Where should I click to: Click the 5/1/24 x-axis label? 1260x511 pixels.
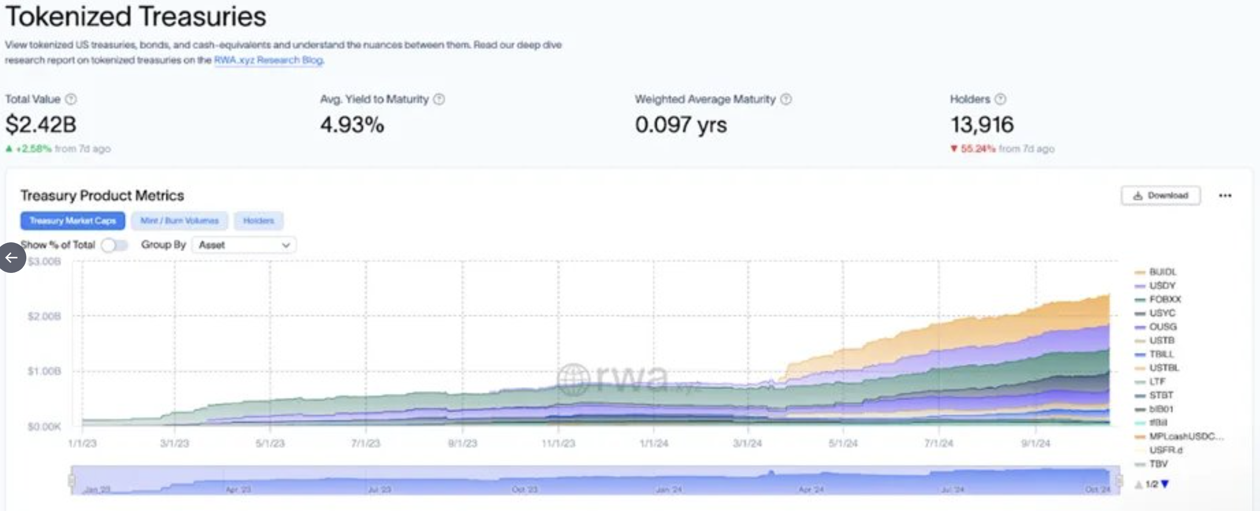pyautogui.click(x=843, y=444)
